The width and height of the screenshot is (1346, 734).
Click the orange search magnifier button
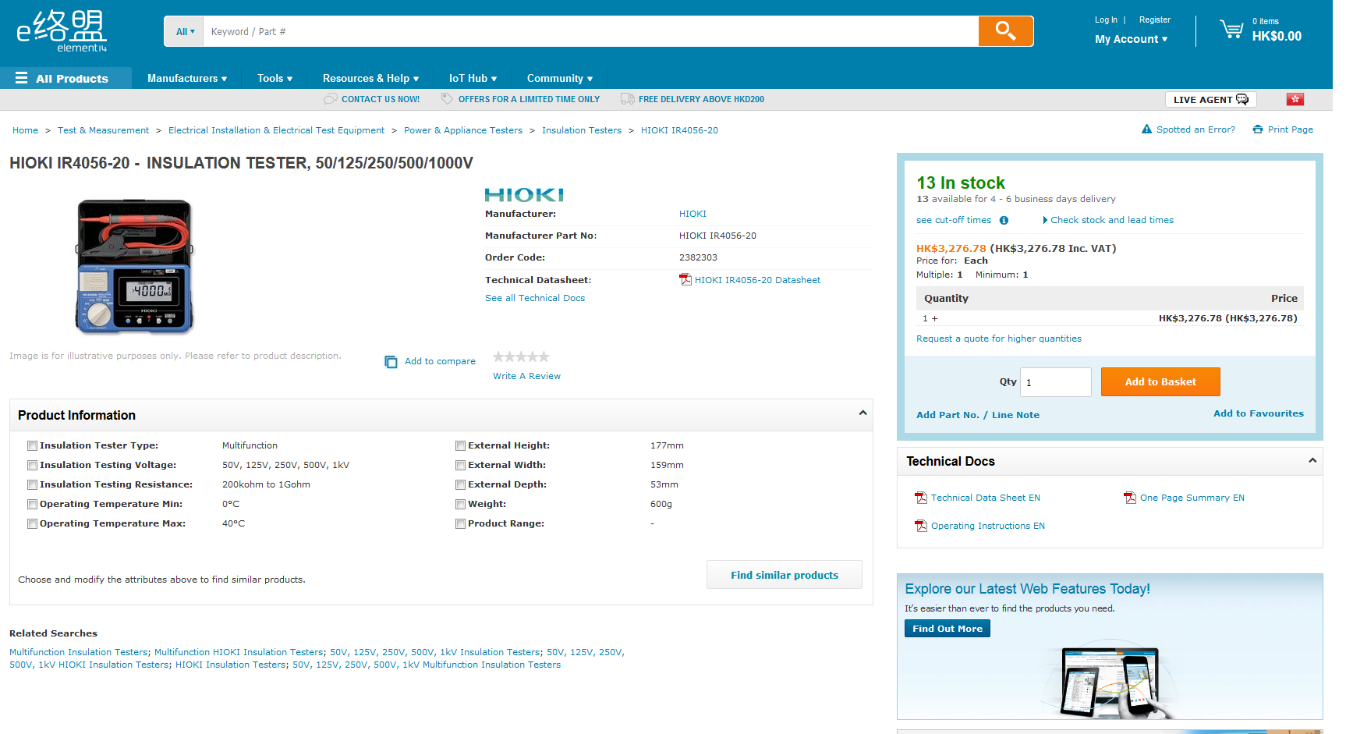coord(1005,31)
